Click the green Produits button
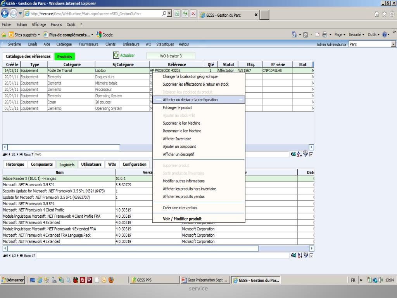397x298 pixels. 65,57
